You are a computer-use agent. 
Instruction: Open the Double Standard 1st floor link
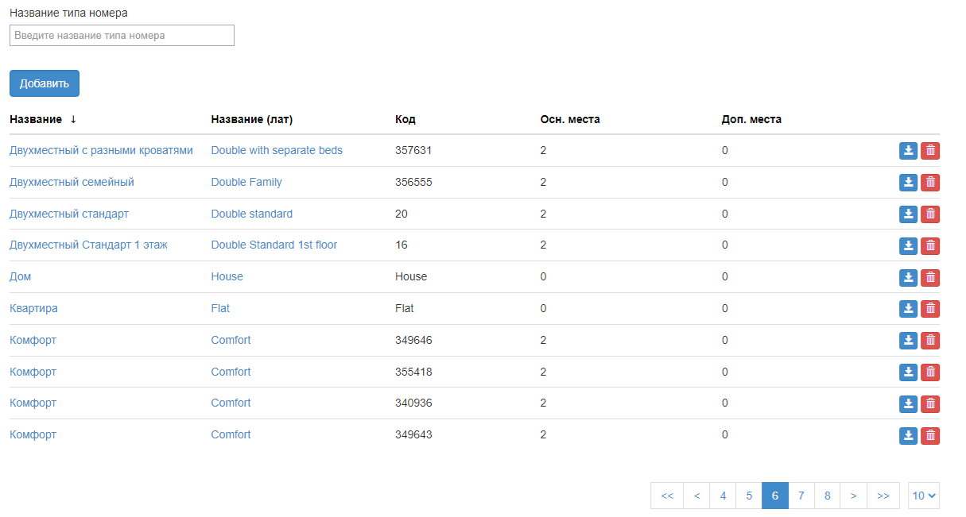coord(274,245)
